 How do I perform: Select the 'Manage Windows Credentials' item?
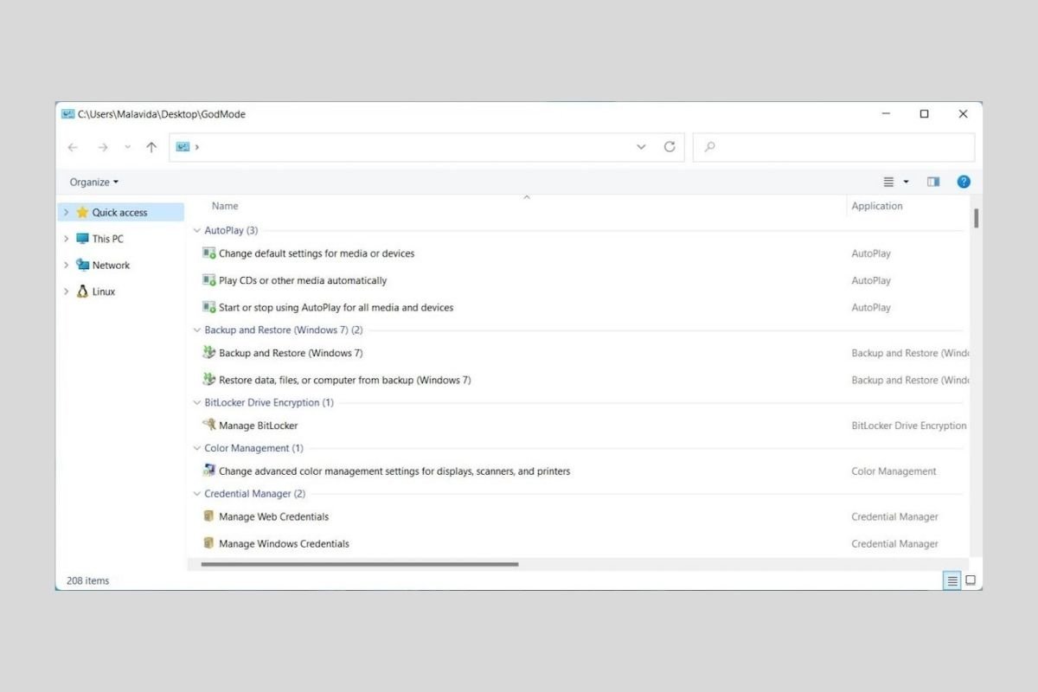(285, 543)
